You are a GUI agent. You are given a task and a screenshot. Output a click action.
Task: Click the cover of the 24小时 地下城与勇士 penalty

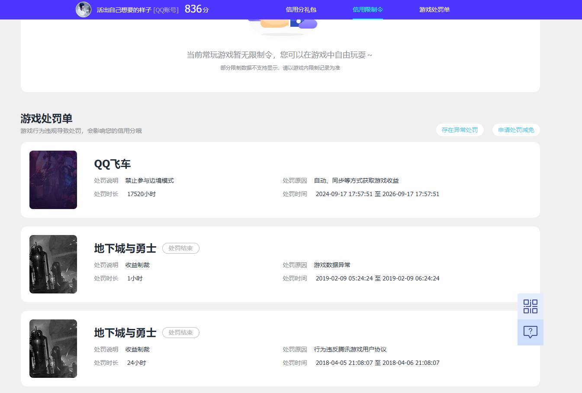[x=53, y=348]
